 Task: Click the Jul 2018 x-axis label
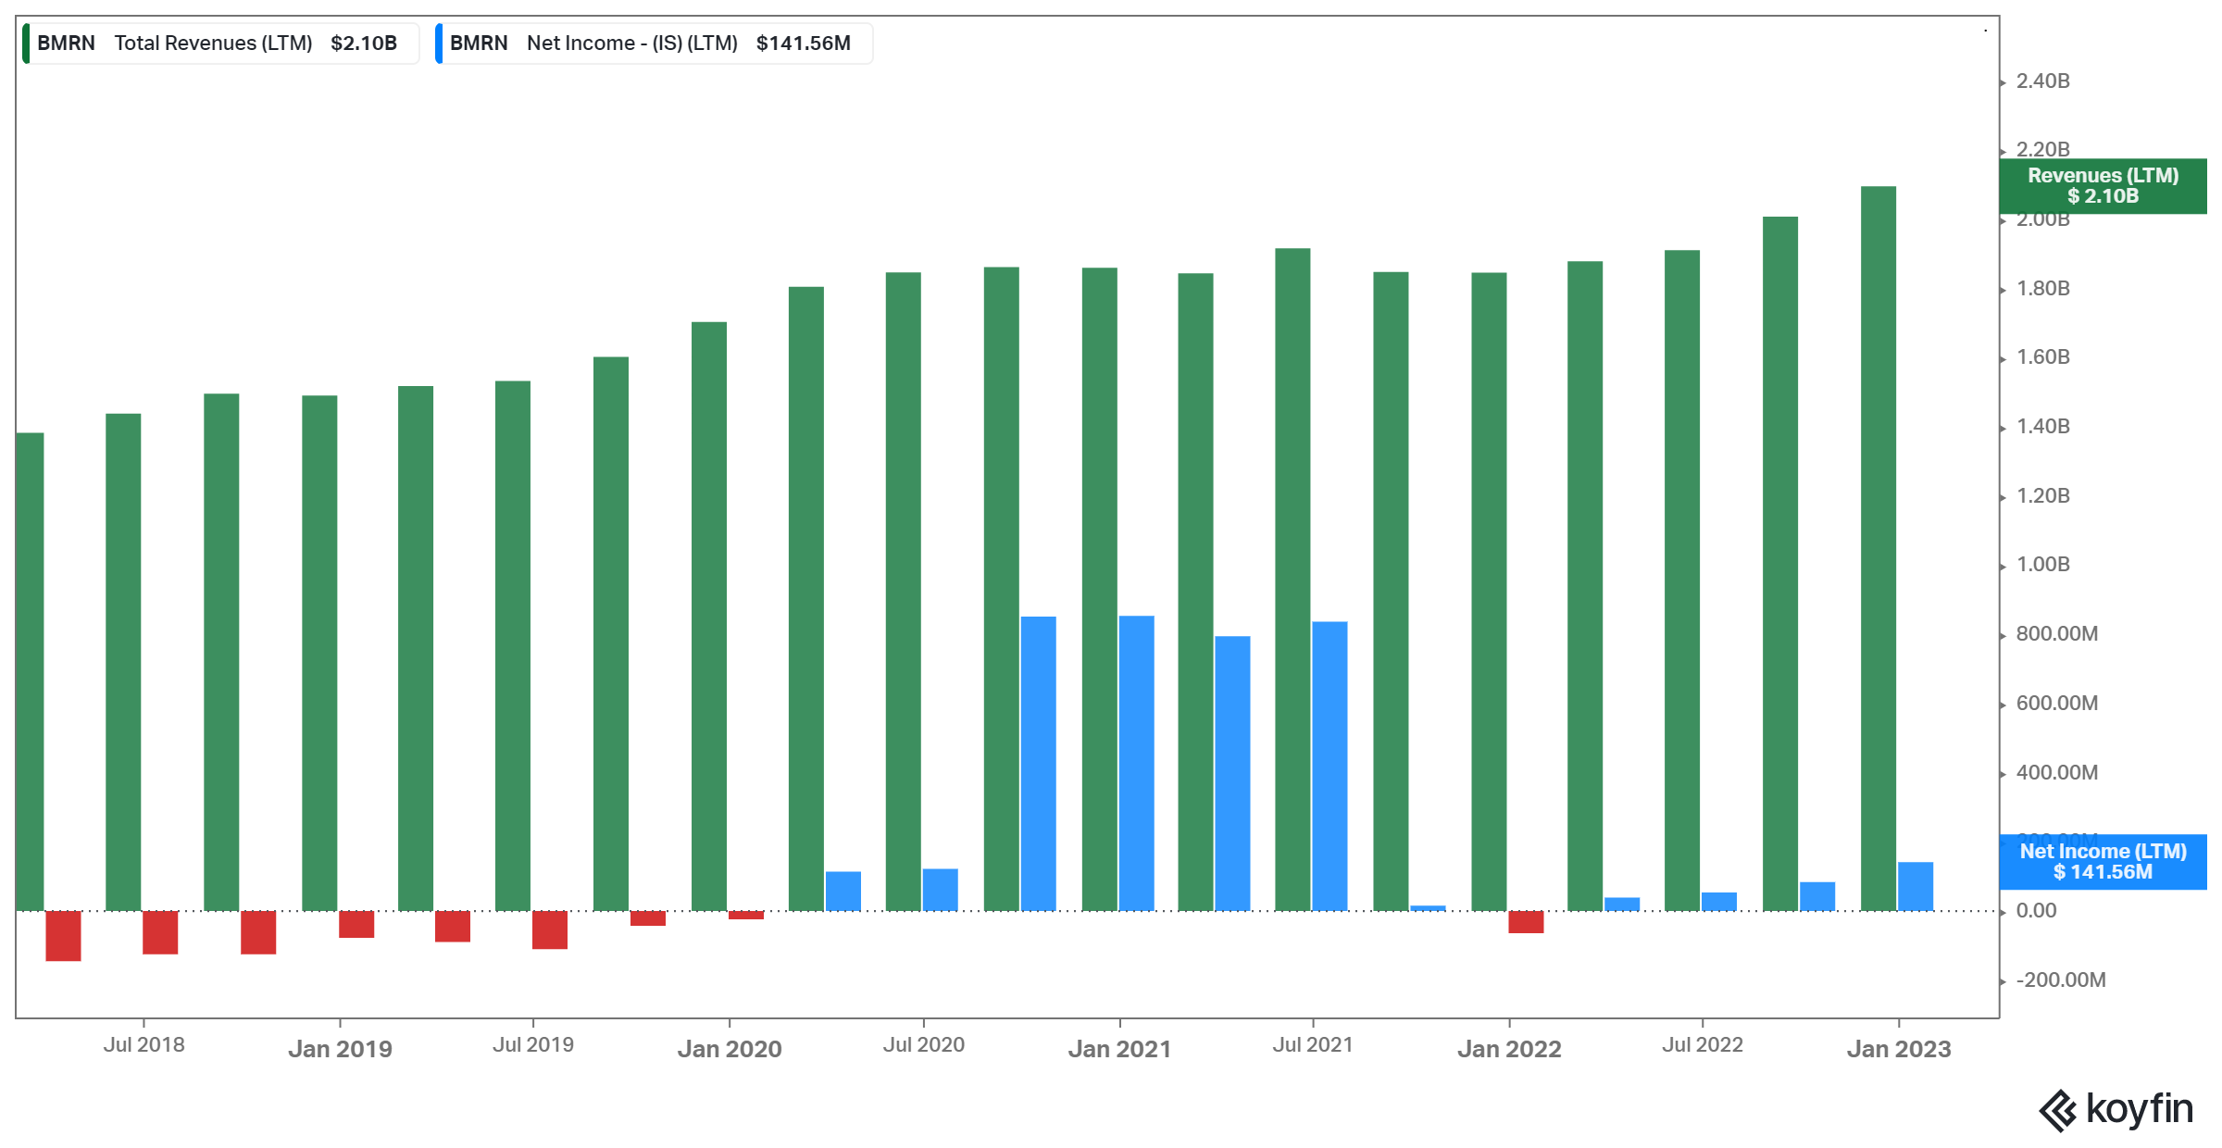coord(144,1045)
